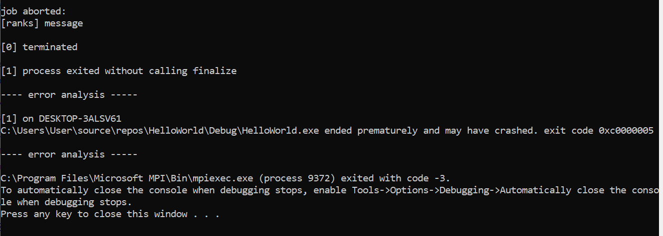Viewport: 663px width, 236px height.
Task: Click 'To automatically close the console' text
Action: point(94,190)
